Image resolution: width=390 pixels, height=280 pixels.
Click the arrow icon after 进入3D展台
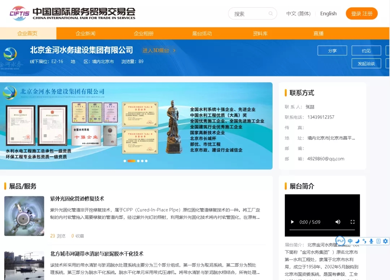tap(174, 50)
